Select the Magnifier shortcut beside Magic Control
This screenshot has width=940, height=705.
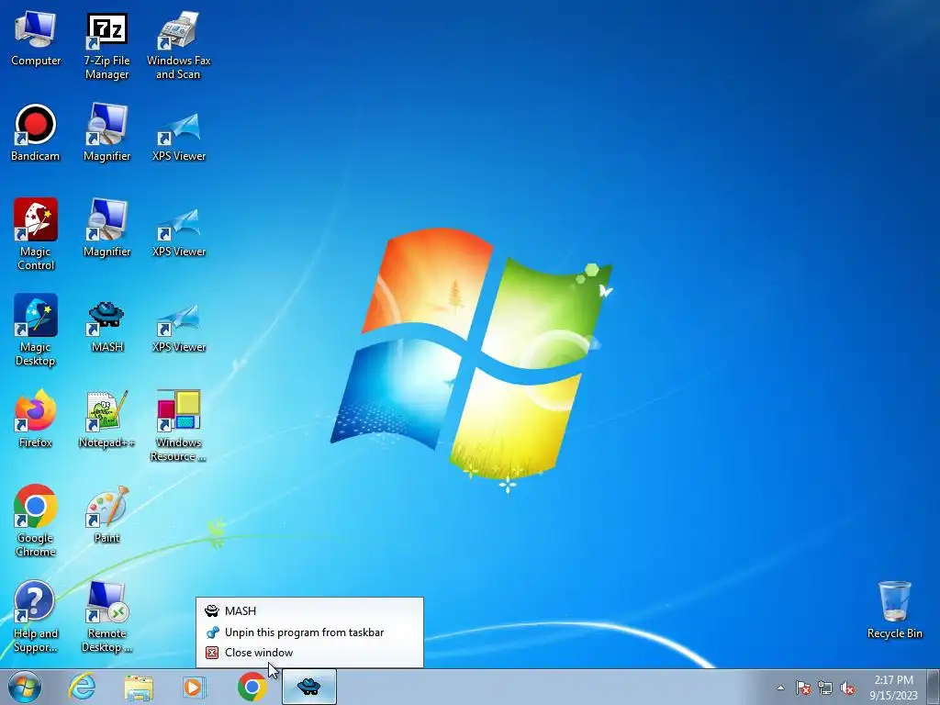(106, 229)
